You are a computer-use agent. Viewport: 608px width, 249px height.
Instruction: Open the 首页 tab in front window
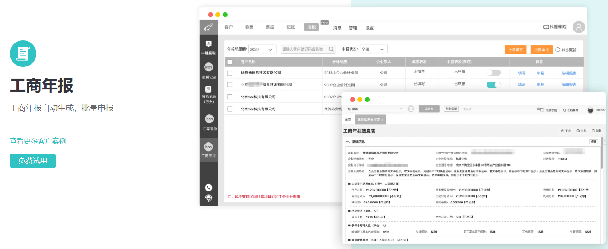coord(348,120)
